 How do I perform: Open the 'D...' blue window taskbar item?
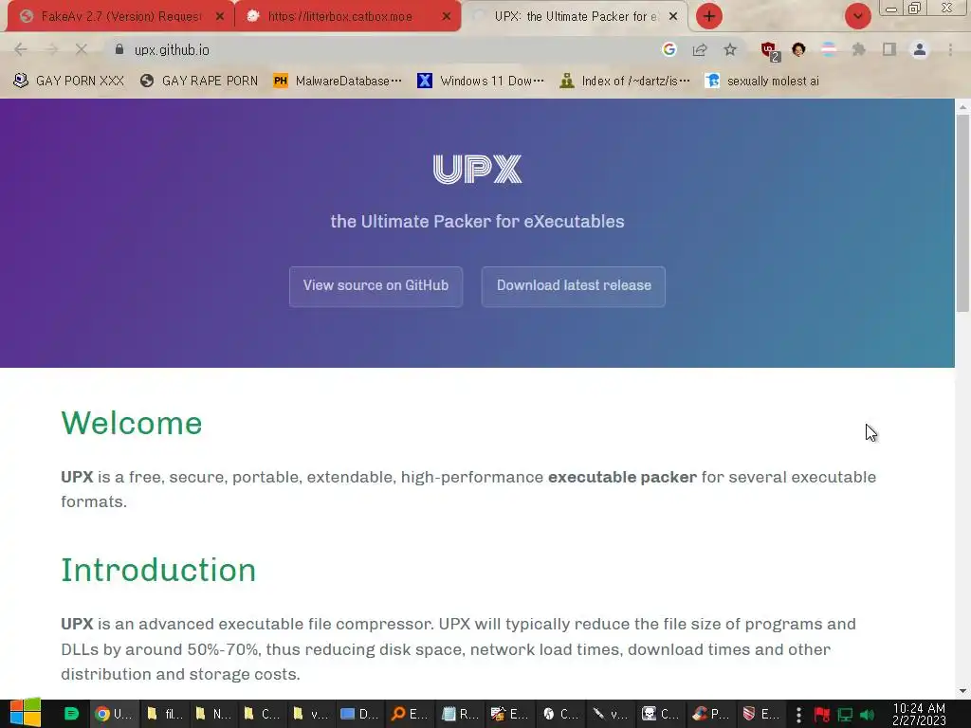tap(359, 714)
